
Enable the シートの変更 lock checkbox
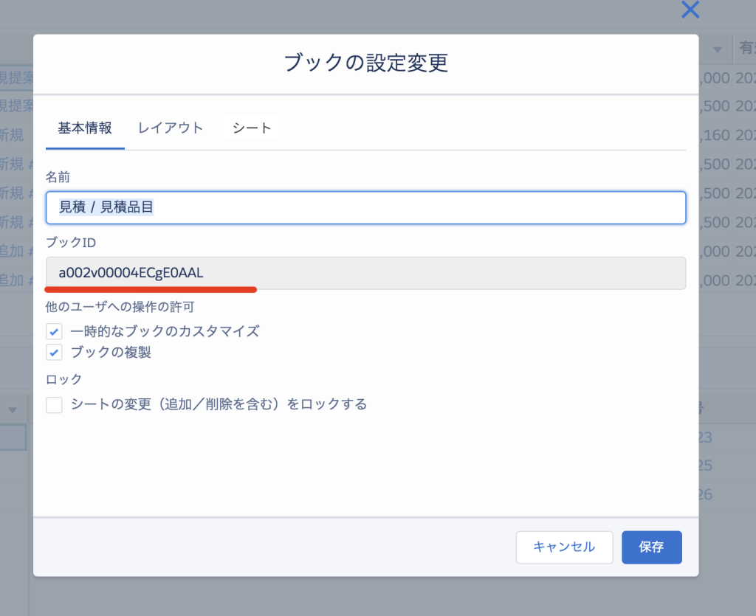click(x=54, y=405)
